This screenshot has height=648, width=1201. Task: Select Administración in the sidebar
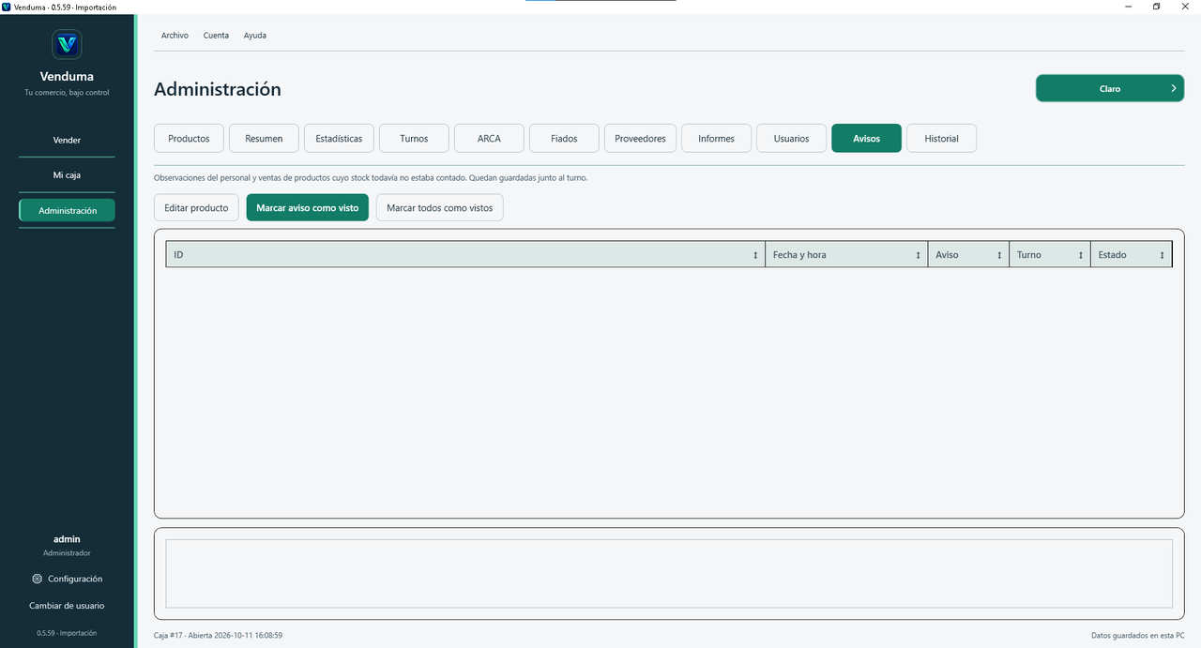click(x=67, y=211)
